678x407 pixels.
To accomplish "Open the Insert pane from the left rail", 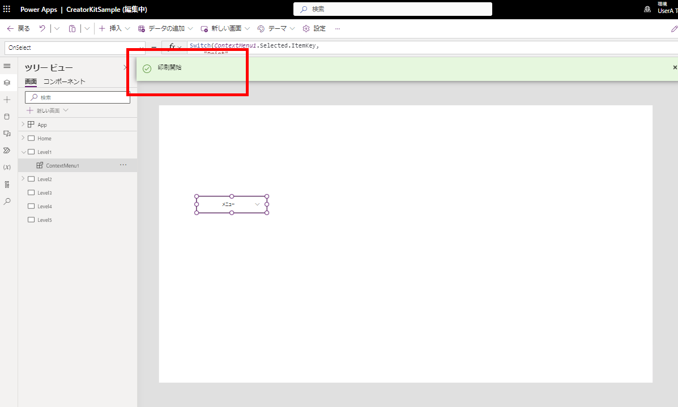I will pyautogui.click(x=7, y=100).
